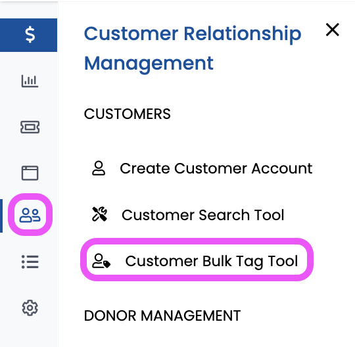Click the word Management in the panel title

tap(149, 64)
